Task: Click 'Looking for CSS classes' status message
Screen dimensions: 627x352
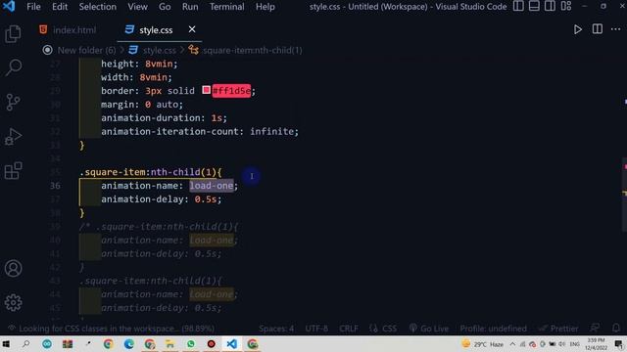Action: click(x=111, y=329)
